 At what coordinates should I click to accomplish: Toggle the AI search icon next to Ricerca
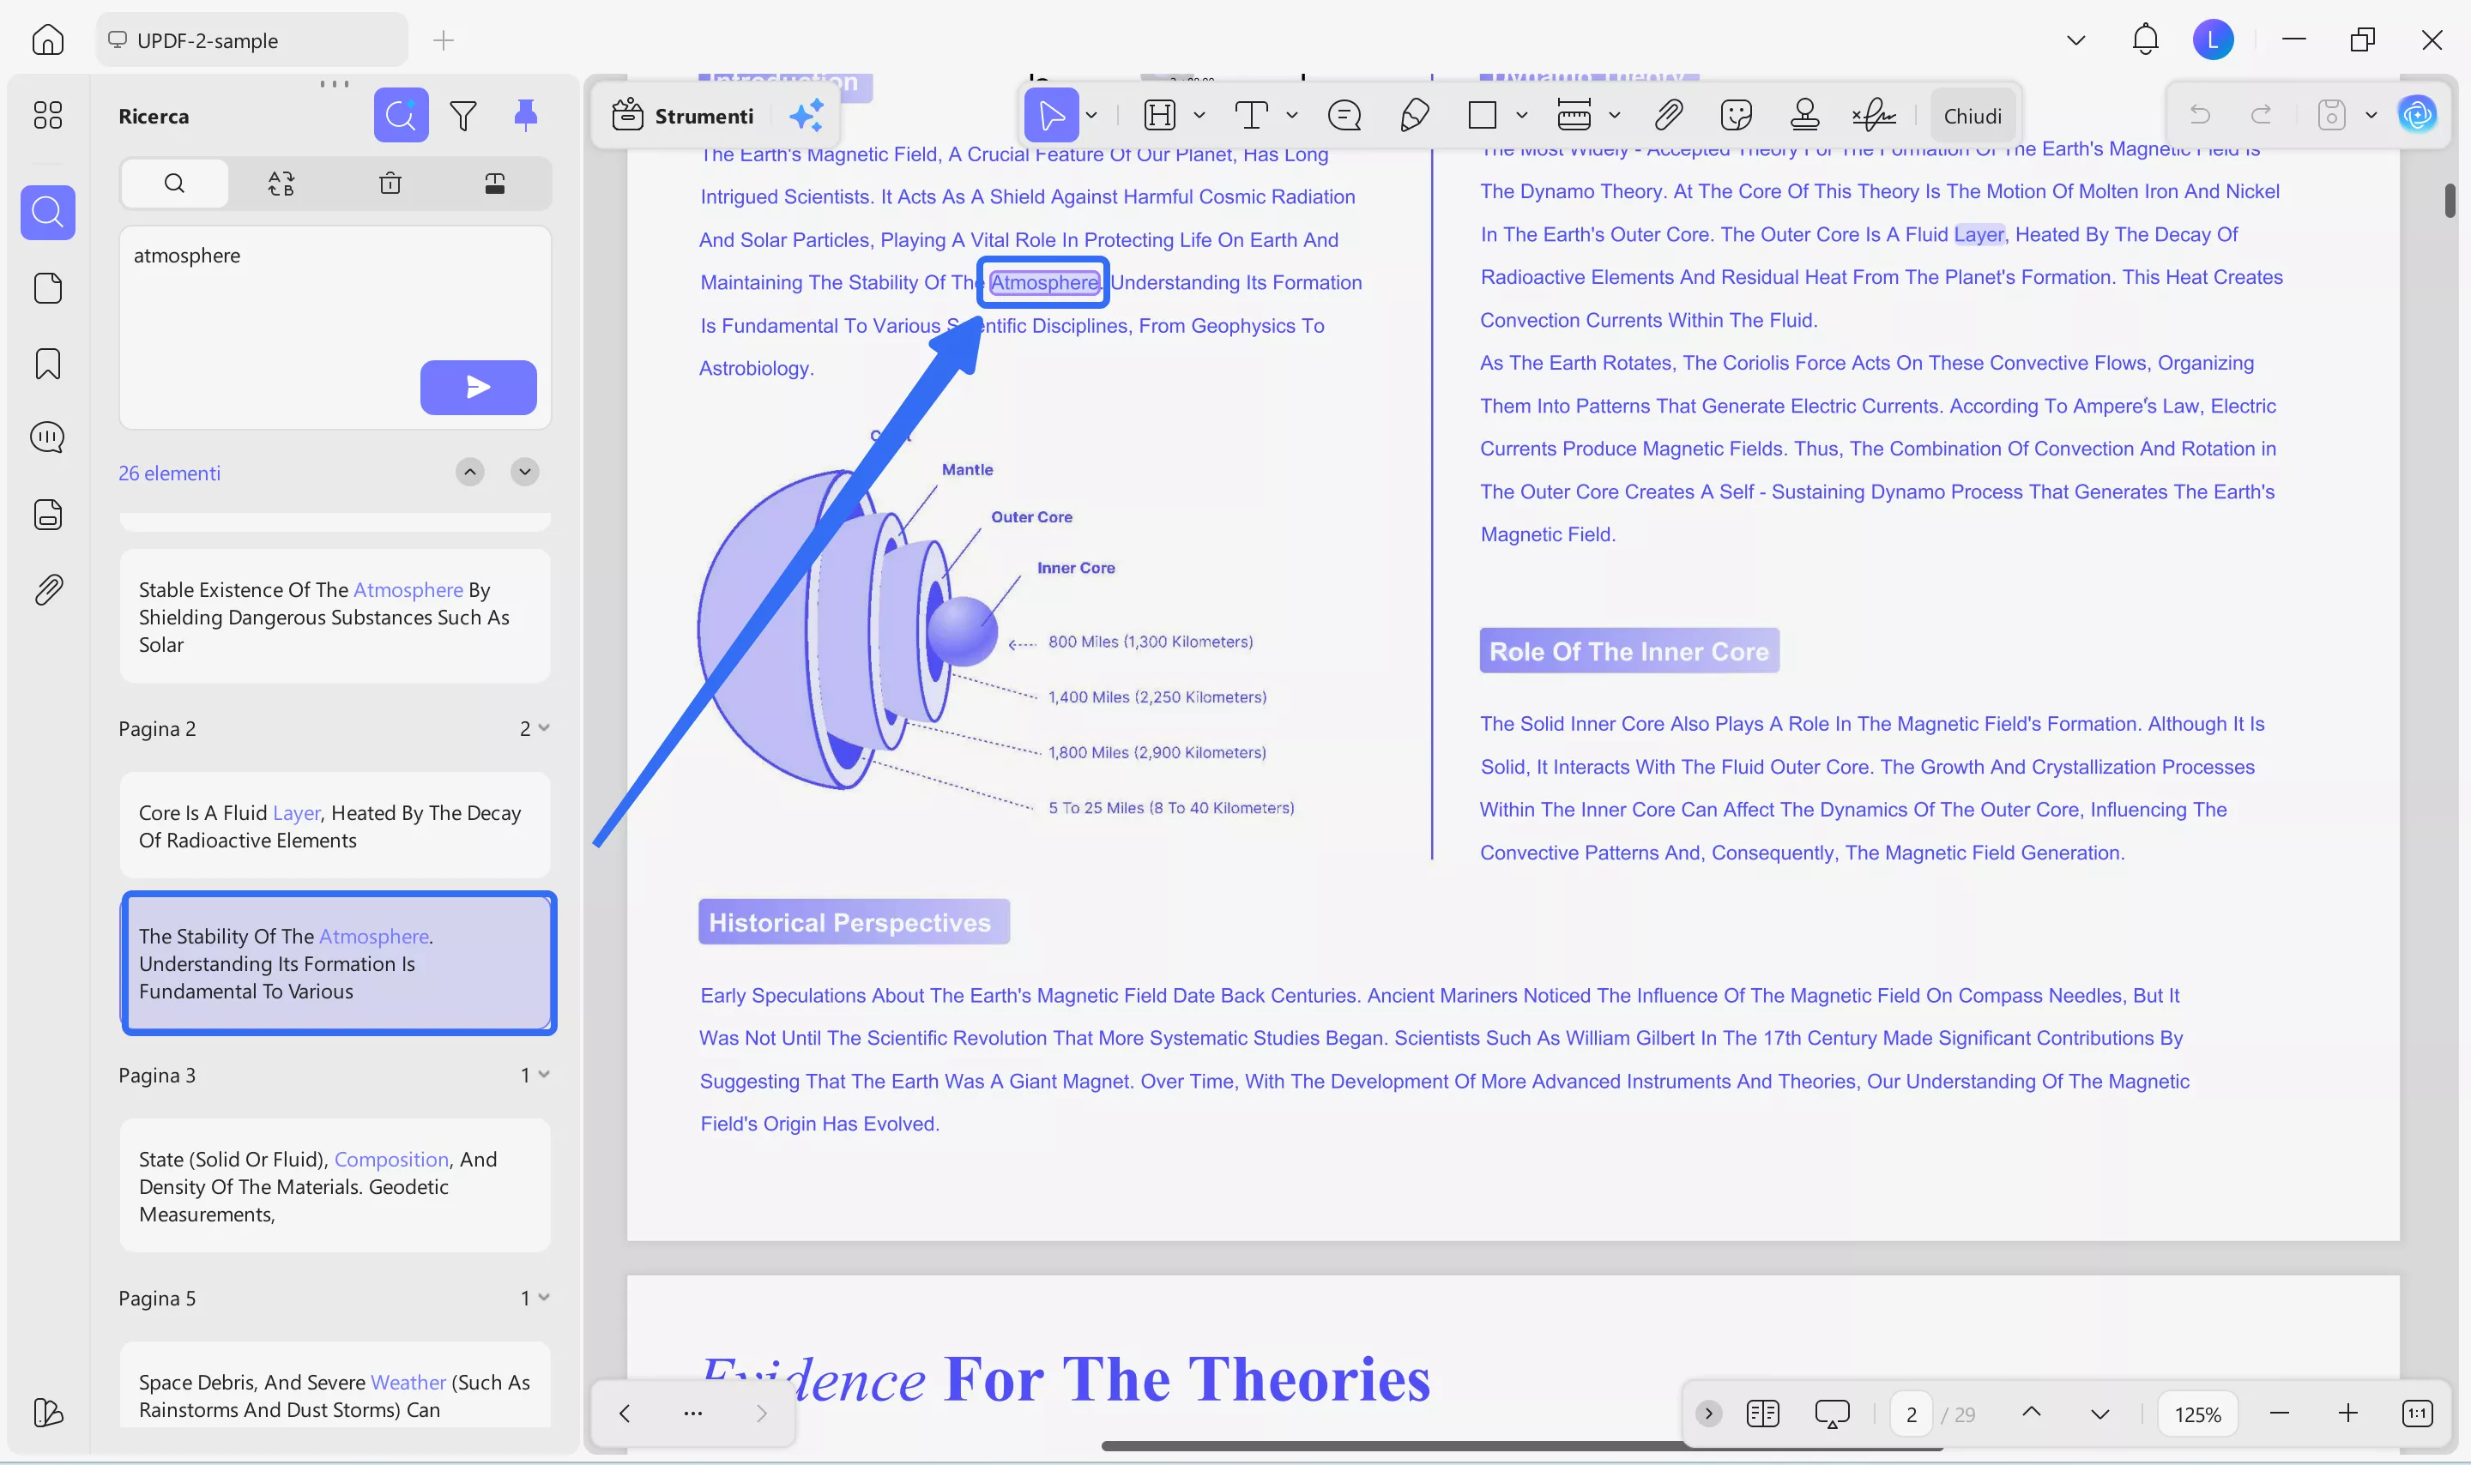401,116
